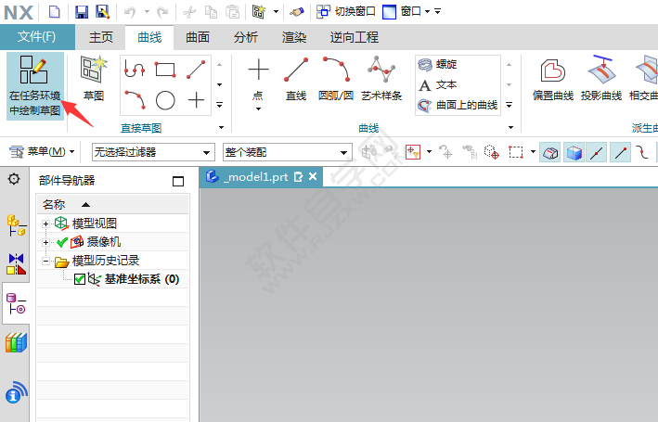
Task: Switch to the 曲面 ribbon tab
Action: click(x=198, y=37)
